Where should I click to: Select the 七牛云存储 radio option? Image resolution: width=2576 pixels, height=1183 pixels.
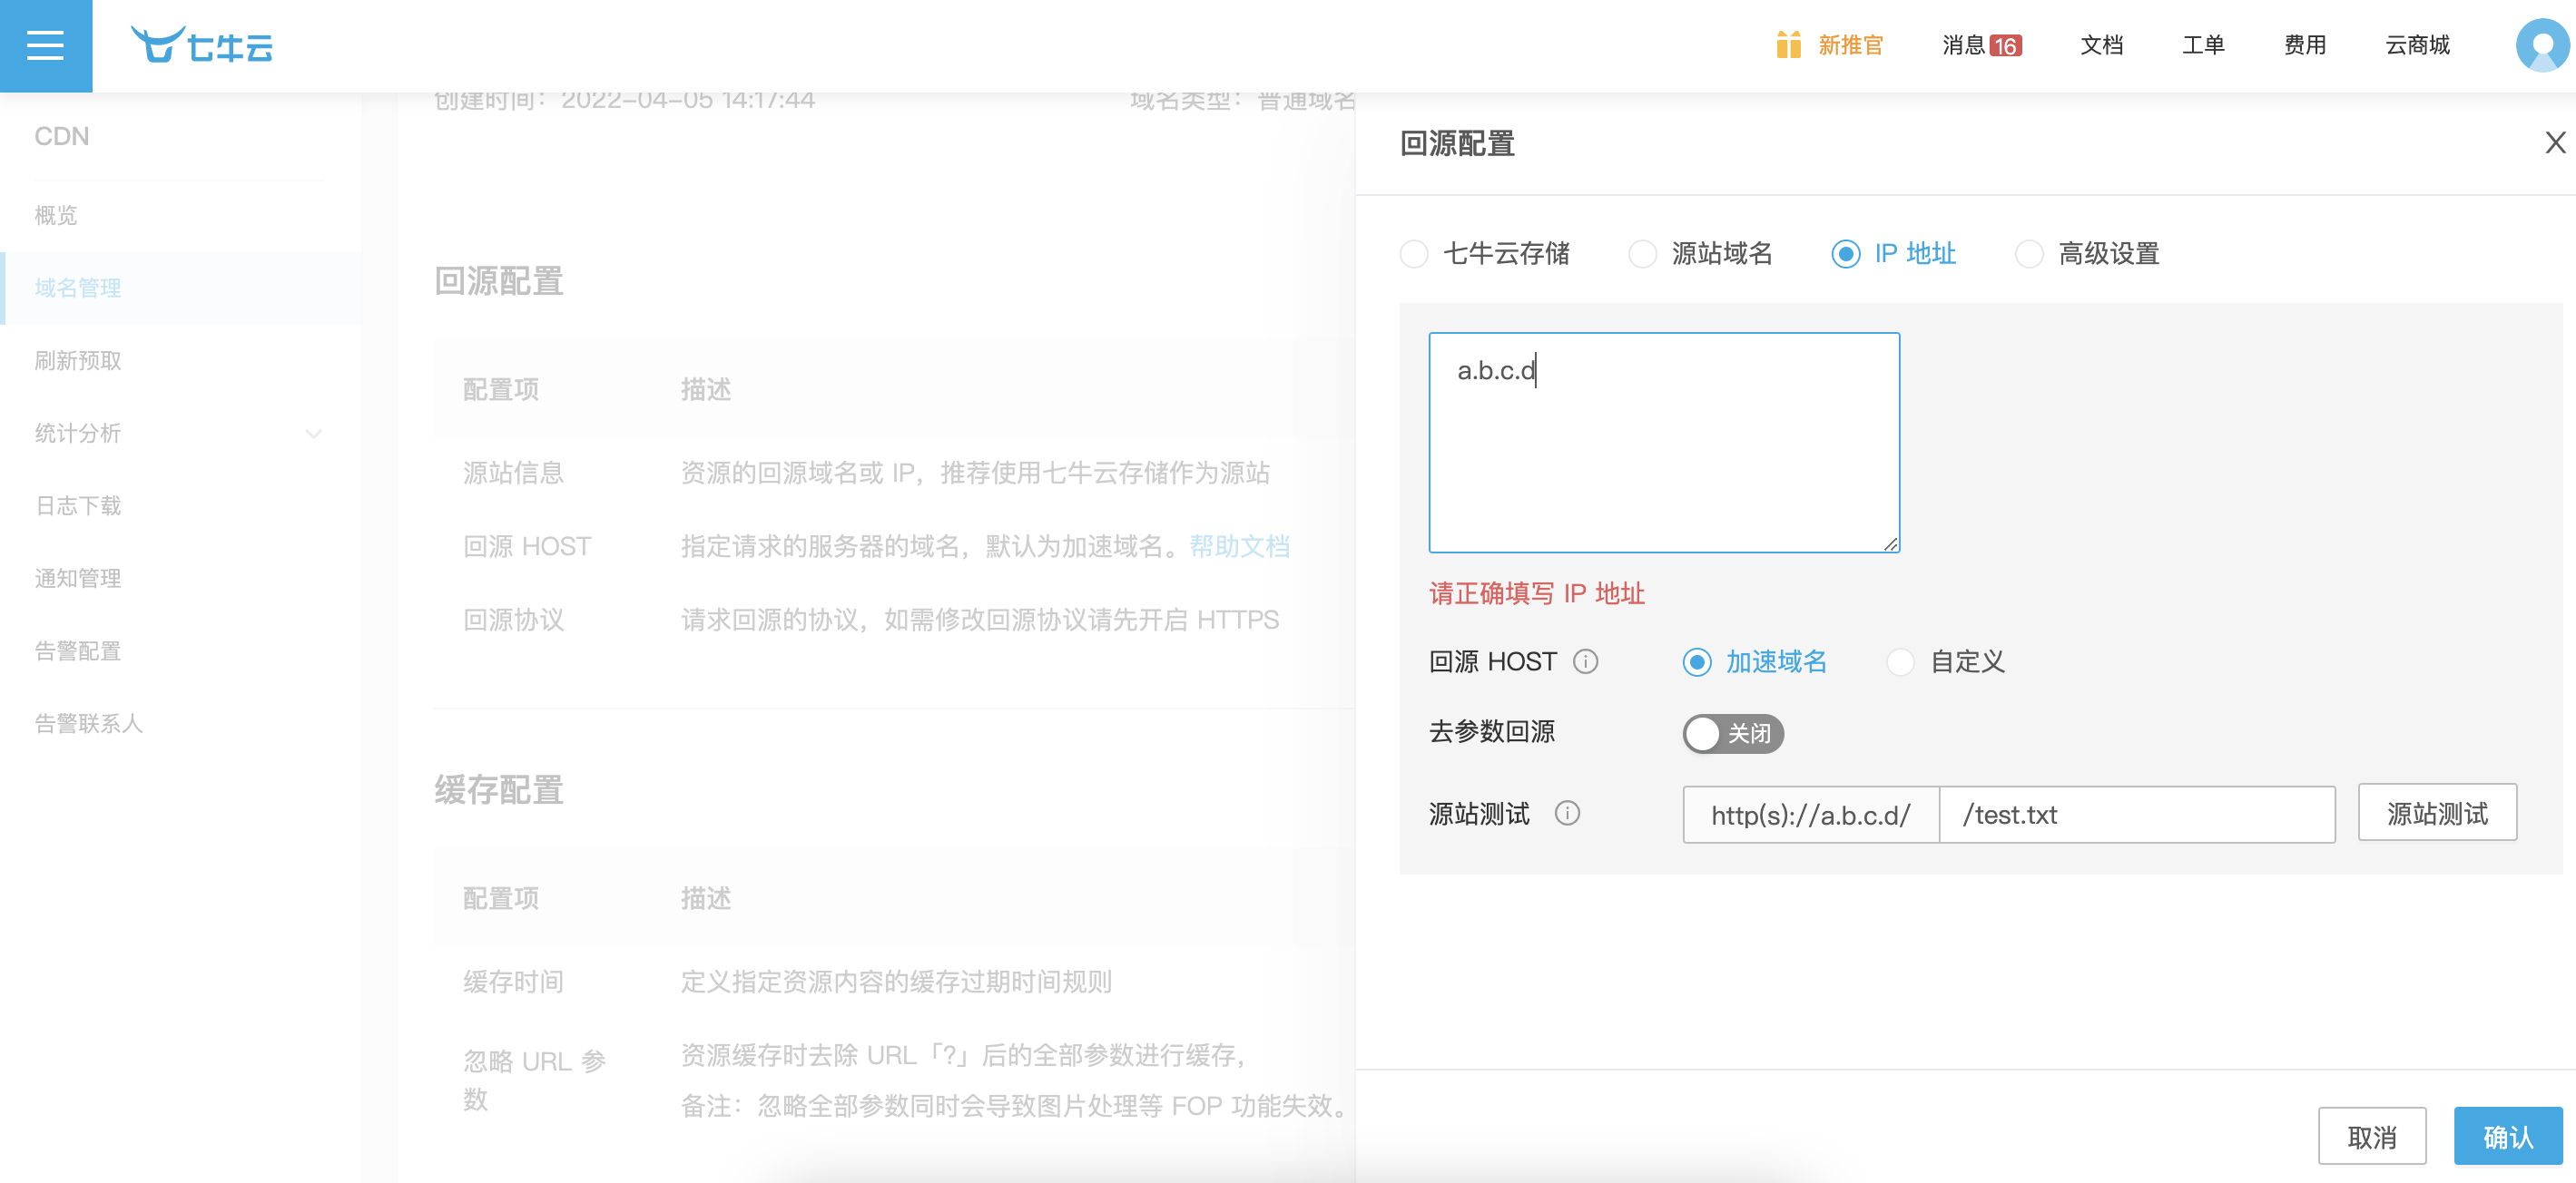(x=1414, y=254)
